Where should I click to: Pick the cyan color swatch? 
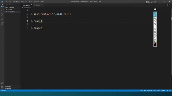click(154, 42)
